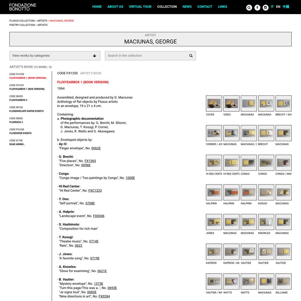Open Turn this page link 0693E
Viewport: 301px width, 301px height.
(112, 288)
